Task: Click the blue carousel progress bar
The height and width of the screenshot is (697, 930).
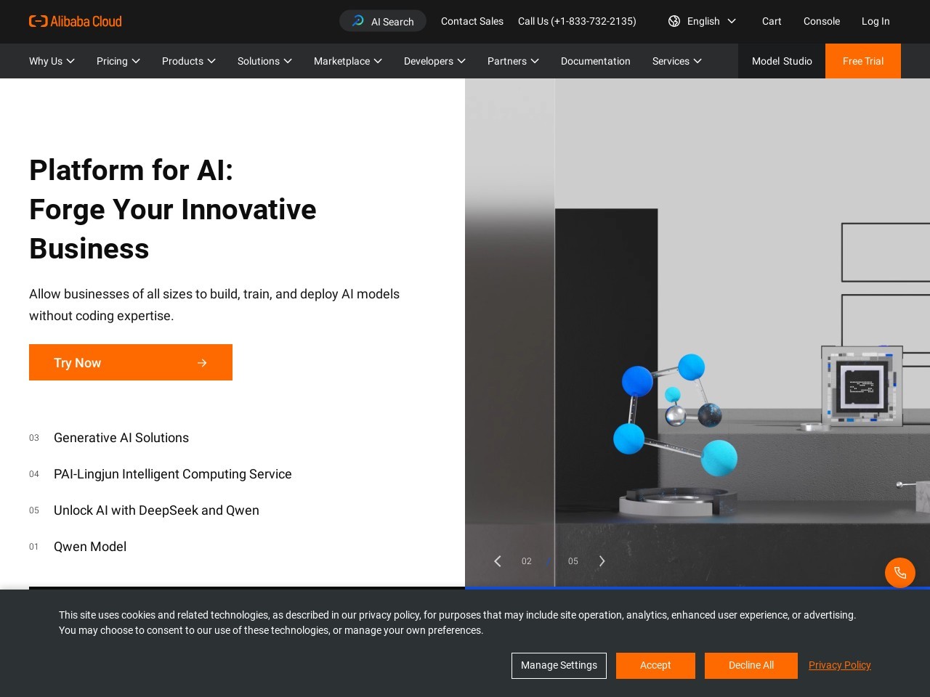Action: pos(697,588)
